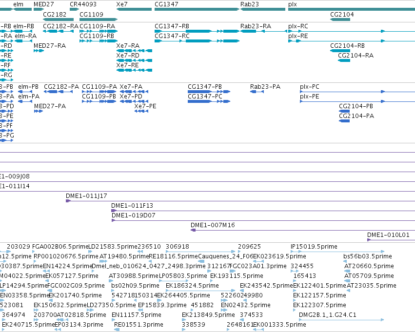Viewport: 415px width, 332px height.
Task: Open the CG2182-RA transcript label
Action: coord(60,26)
